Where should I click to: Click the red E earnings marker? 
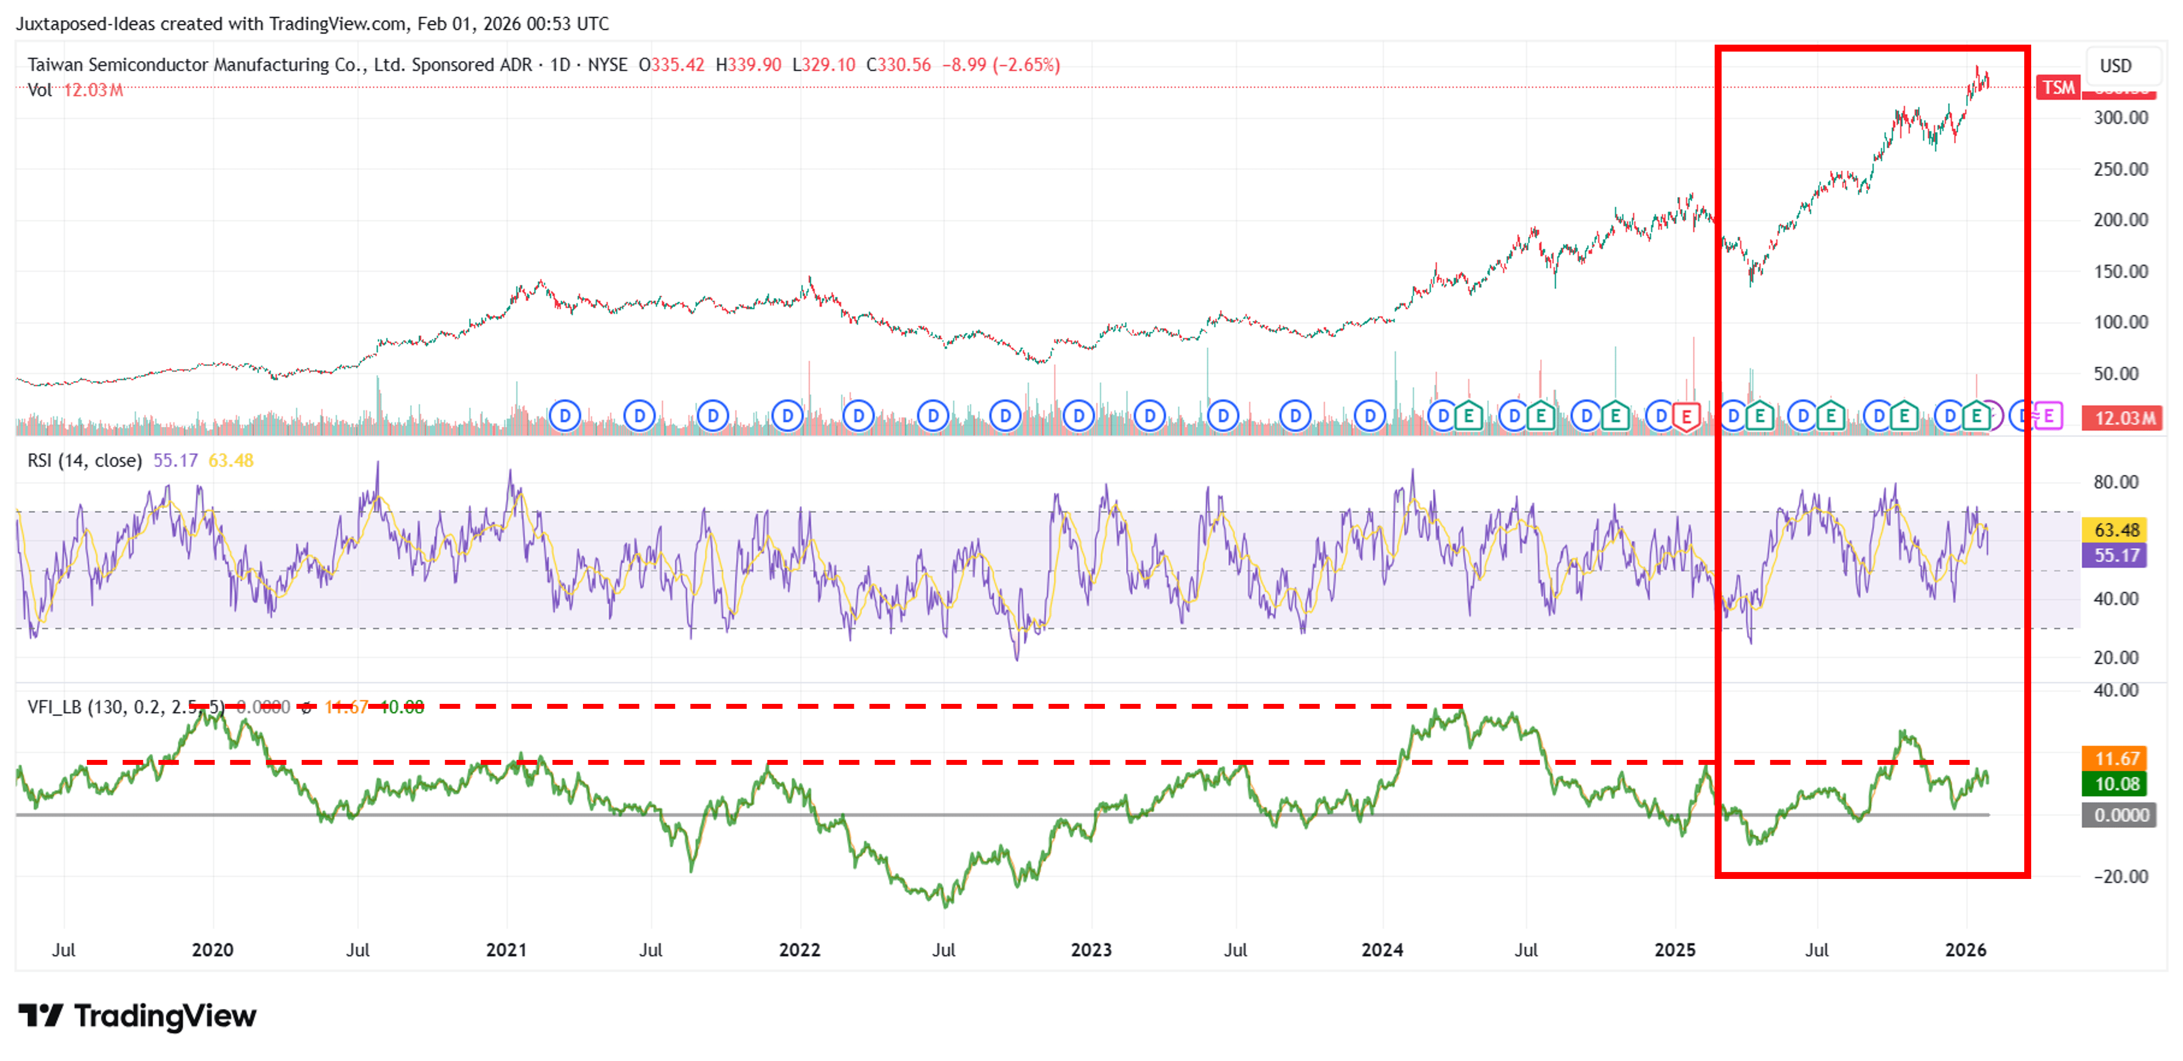click(x=1686, y=417)
